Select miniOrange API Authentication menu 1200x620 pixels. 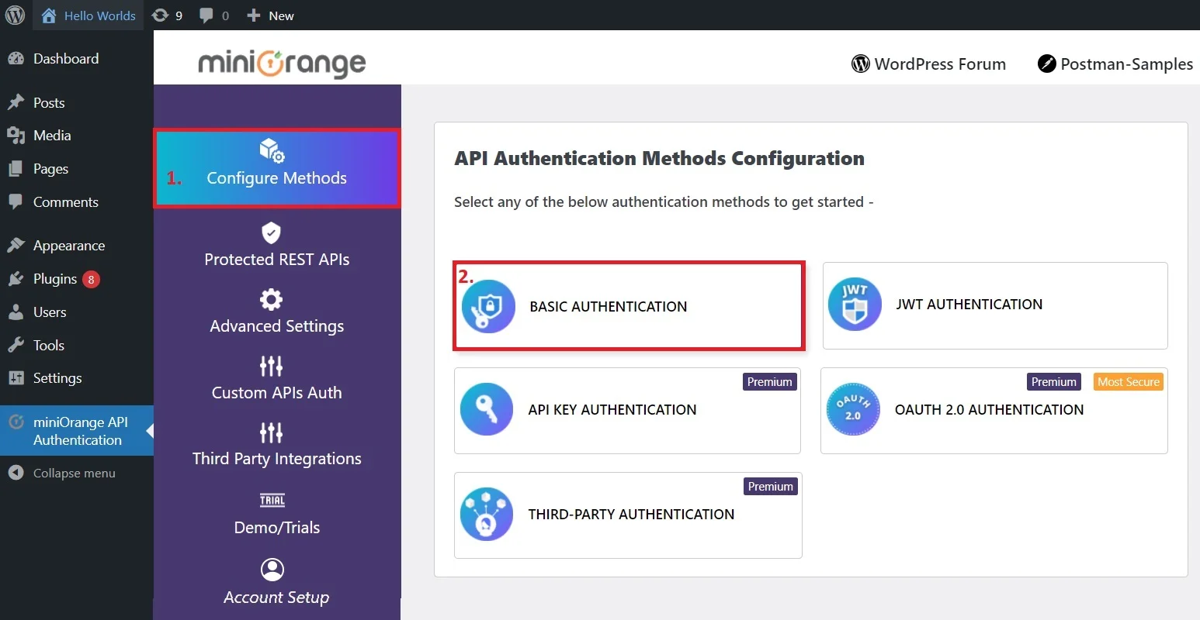tap(77, 431)
